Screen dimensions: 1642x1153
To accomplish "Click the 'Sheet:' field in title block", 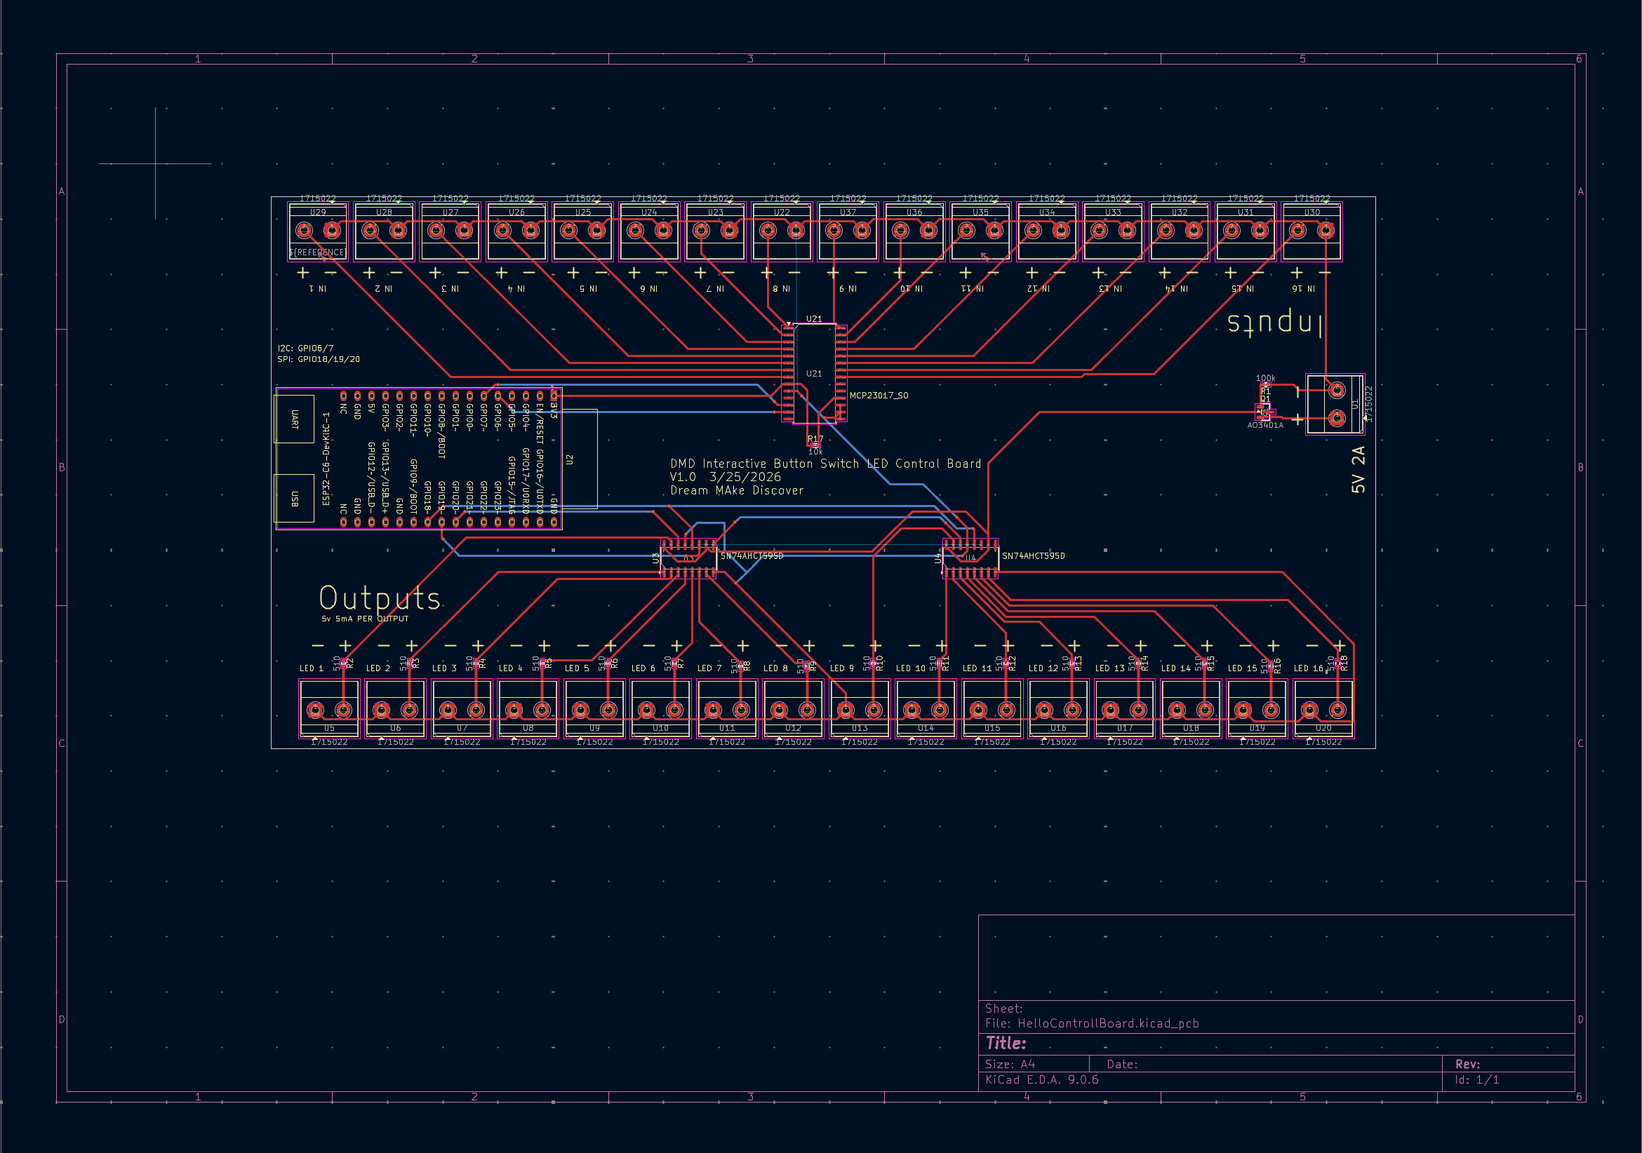I will pyautogui.click(x=1003, y=1009).
